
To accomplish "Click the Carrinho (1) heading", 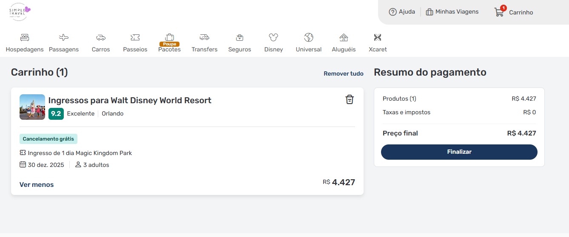I will click(x=39, y=73).
